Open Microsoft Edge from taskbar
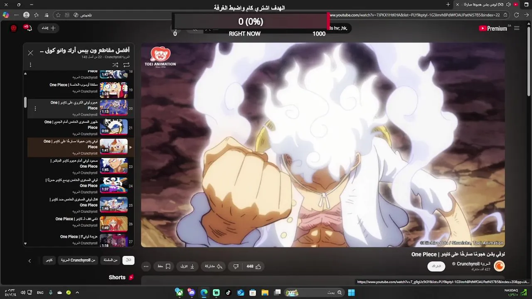Screen dimensions: 532x299 tap(204, 292)
